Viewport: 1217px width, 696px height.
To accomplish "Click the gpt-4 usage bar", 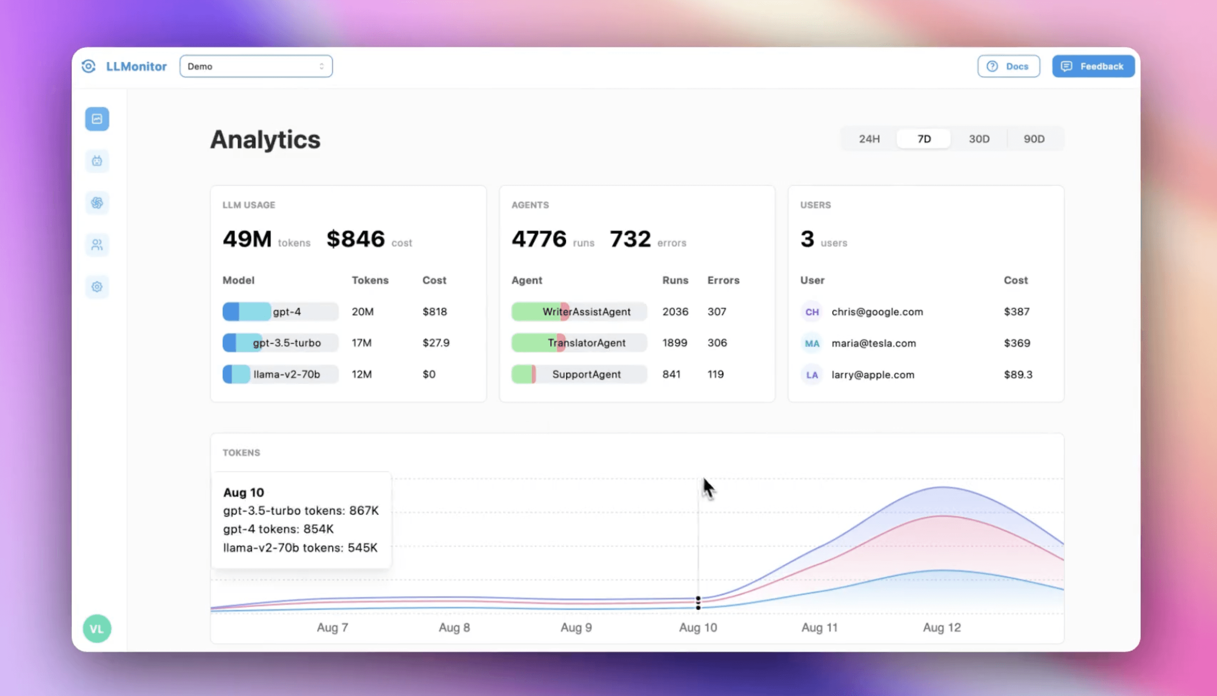I will pos(281,312).
